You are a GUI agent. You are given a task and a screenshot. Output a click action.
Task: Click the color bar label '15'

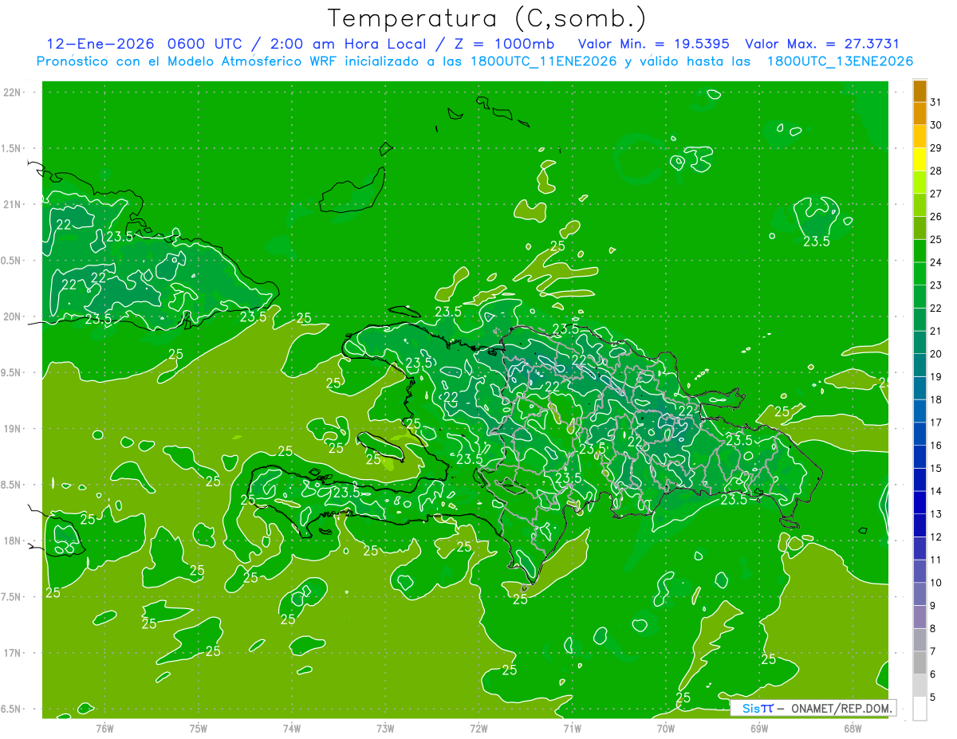935,469
